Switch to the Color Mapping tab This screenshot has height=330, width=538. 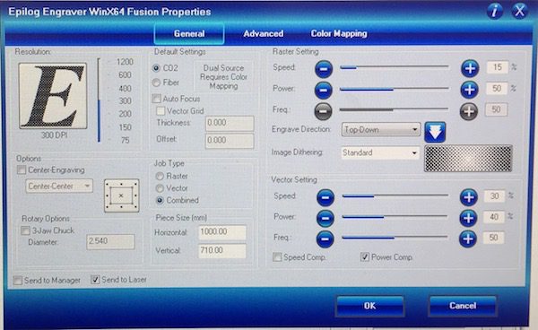coord(339,33)
